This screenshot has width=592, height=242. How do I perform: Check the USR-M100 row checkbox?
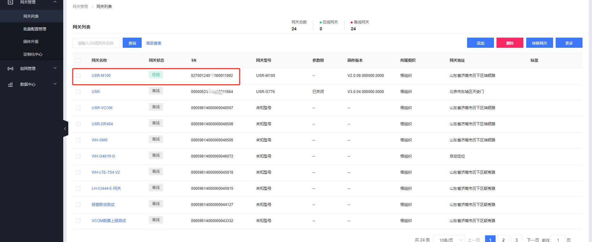(x=78, y=76)
